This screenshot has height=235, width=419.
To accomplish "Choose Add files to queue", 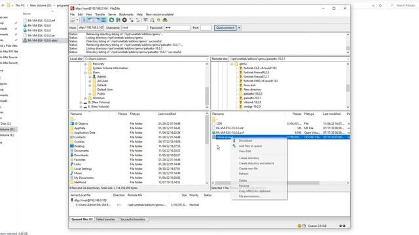I will (x=250, y=146).
